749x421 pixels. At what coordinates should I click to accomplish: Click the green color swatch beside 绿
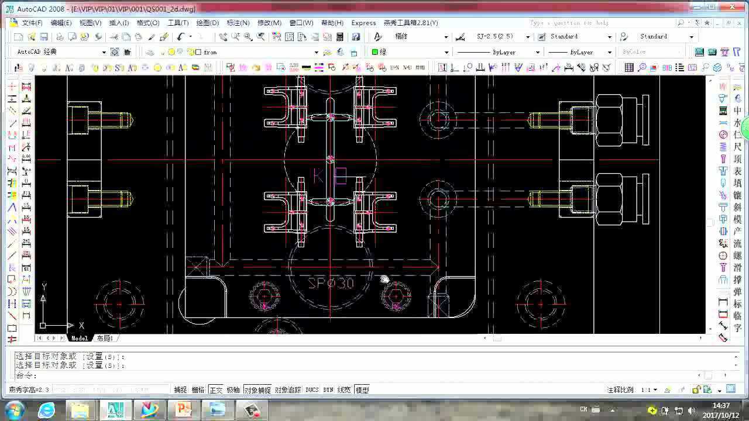(x=375, y=52)
